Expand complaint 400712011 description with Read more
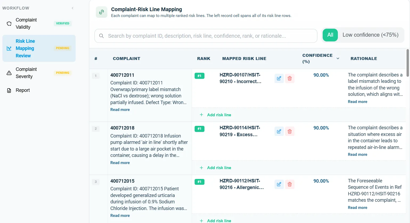This screenshot has height=223, width=410. coord(120,110)
